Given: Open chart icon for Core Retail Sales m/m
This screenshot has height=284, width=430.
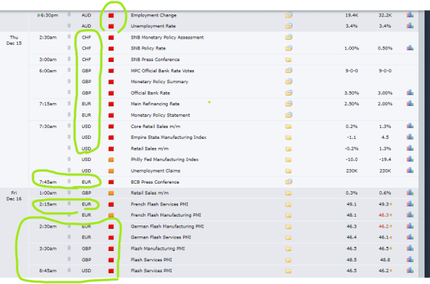Looking at the screenshot, I should [x=410, y=126].
